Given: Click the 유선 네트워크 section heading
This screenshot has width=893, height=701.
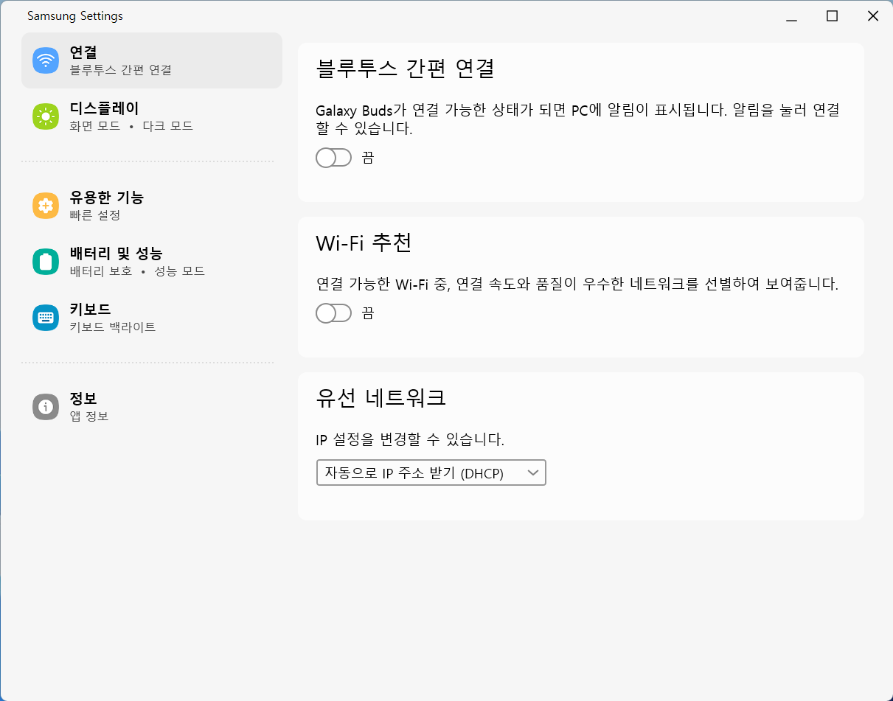Looking at the screenshot, I should click(381, 398).
